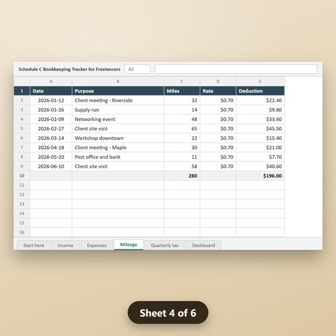Viewport: 336px width, 336px height.
Task: Click 'Client meeting - Maple' cell
Action: (118, 147)
